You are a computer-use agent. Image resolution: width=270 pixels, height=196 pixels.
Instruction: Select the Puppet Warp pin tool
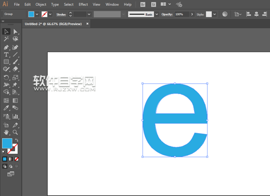(15, 85)
